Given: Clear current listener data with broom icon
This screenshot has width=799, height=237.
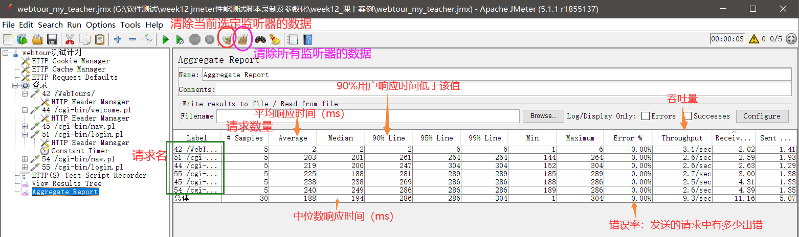Looking at the screenshot, I should point(227,39).
